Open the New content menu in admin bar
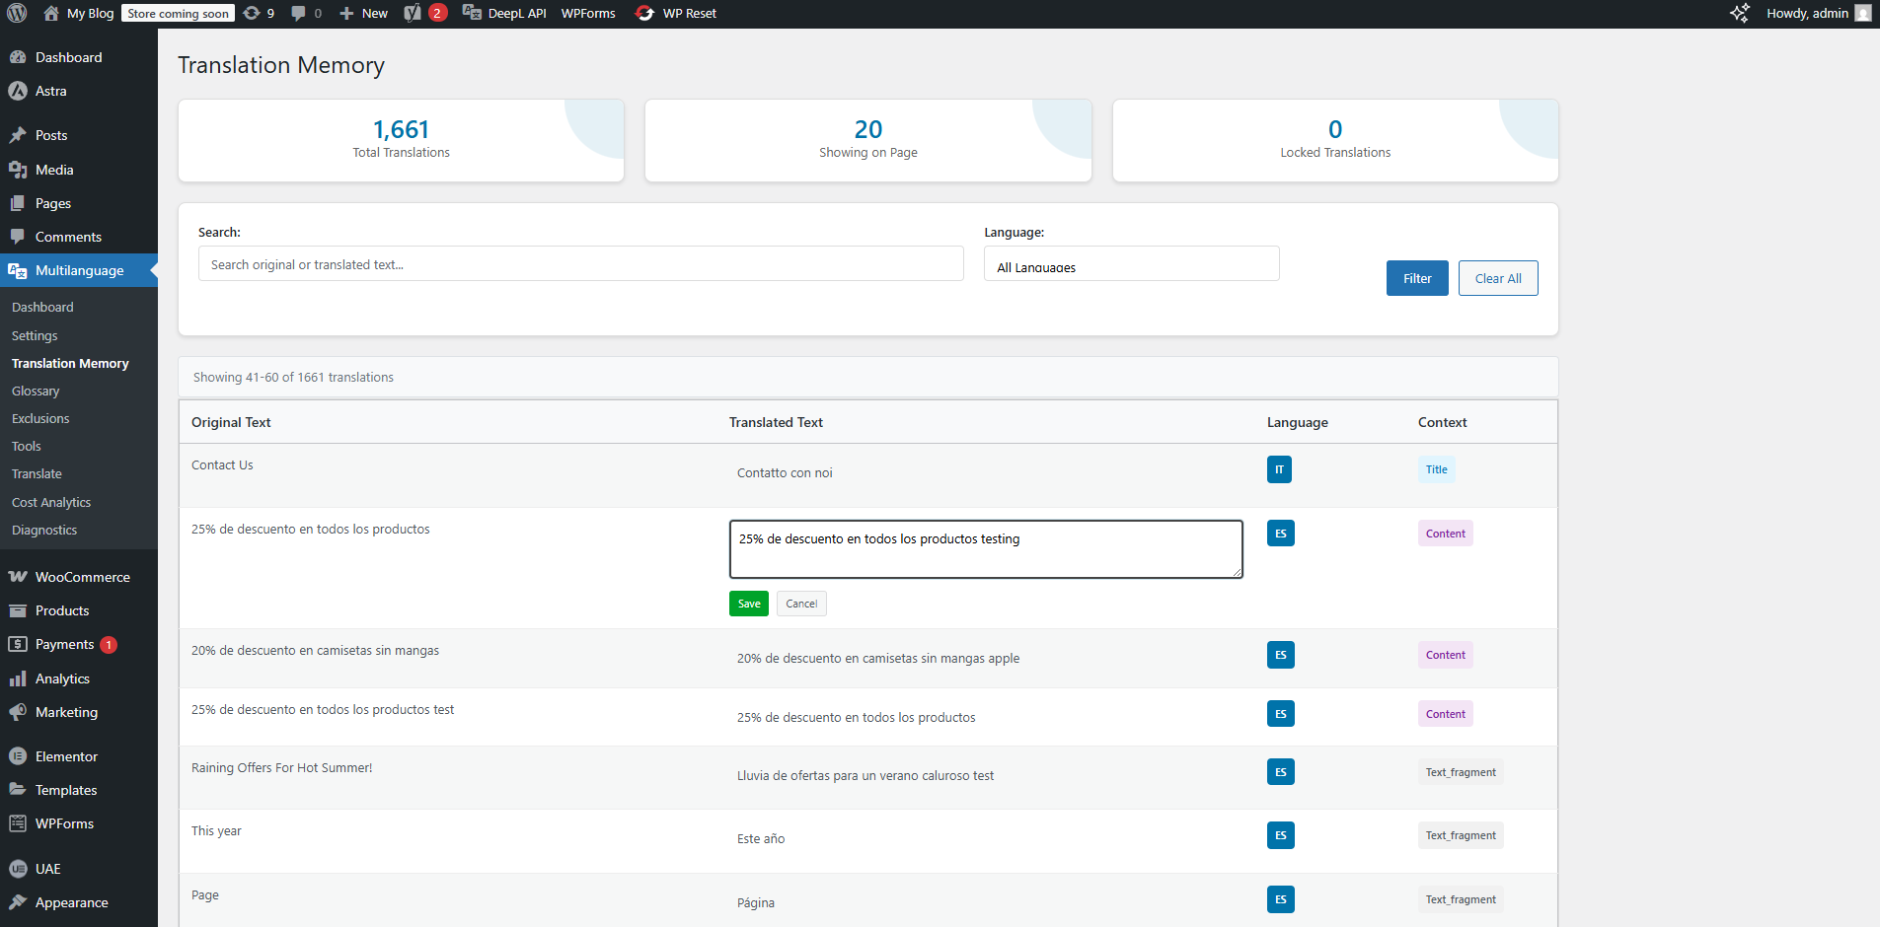 364,13
